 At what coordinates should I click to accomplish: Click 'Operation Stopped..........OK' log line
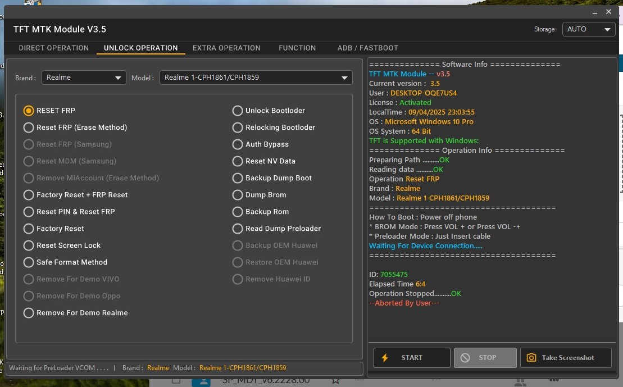[415, 294]
